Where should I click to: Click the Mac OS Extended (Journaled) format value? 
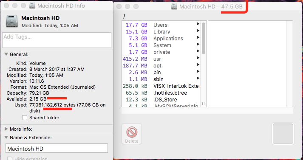[62, 87]
